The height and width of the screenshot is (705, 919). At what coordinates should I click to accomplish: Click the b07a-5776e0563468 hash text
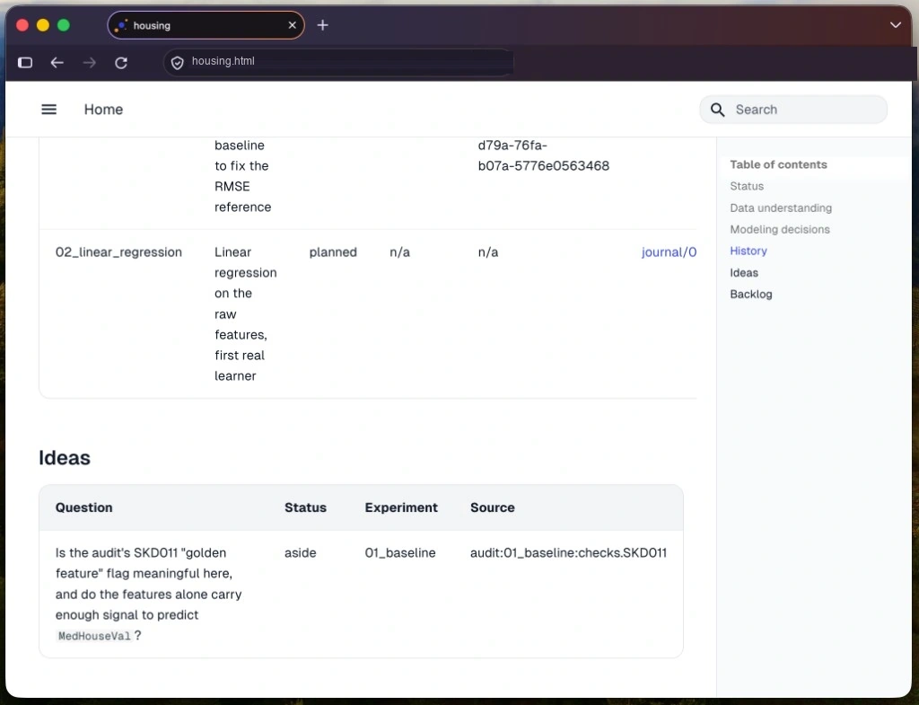pos(543,166)
